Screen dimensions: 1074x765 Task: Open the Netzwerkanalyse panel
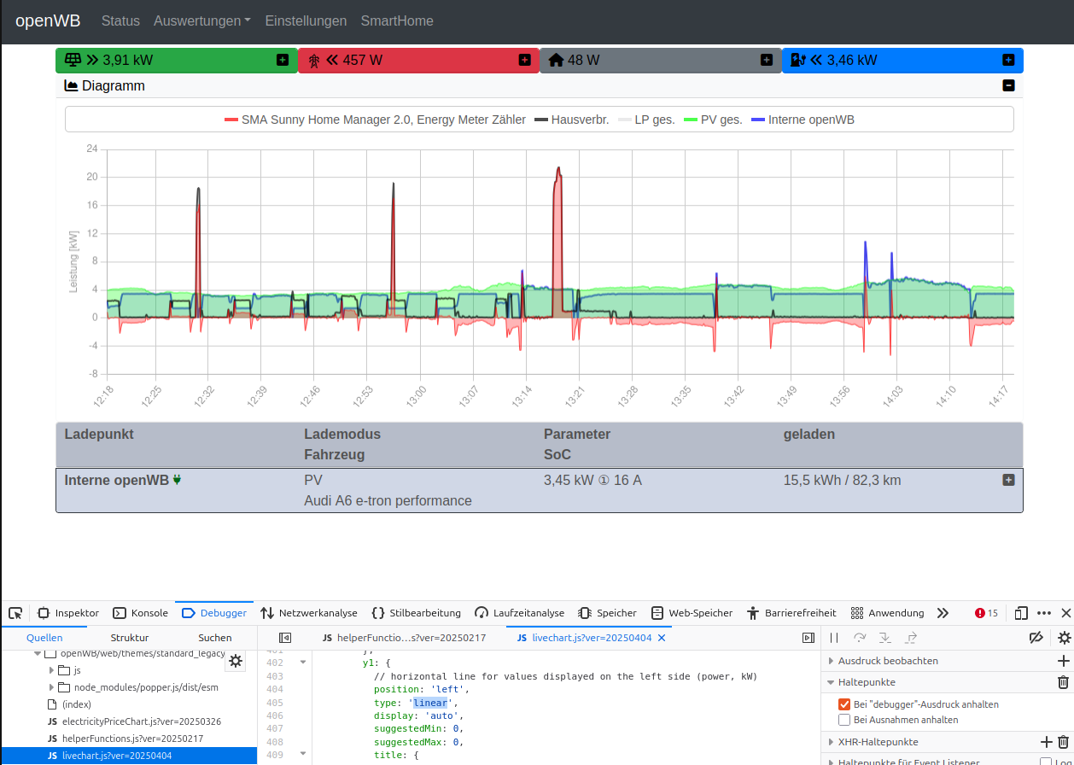(x=319, y=612)
